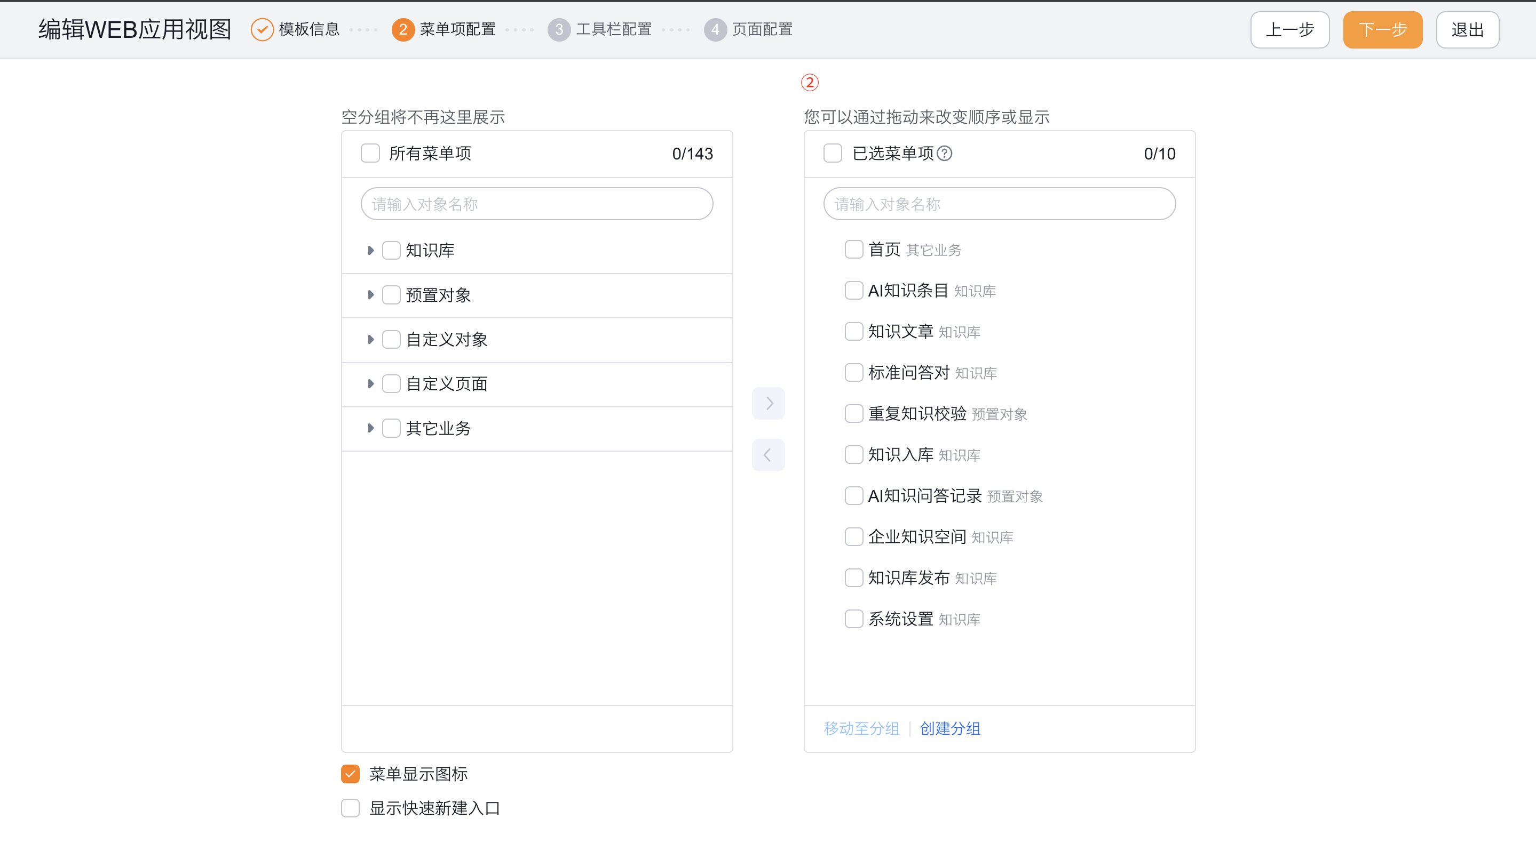Expand the 其它业务 group
1536x867 pixels.
370,428
